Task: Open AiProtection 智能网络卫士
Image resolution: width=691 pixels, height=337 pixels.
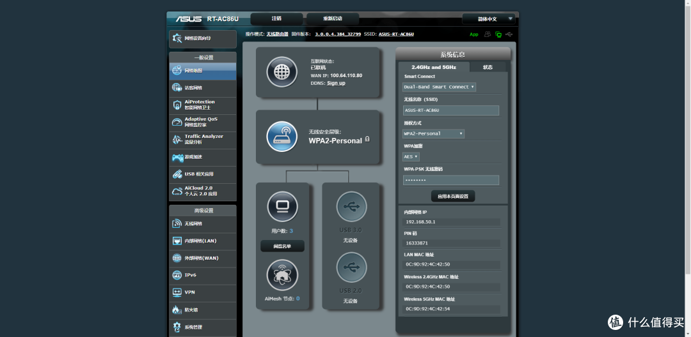Action: tap(203, 105)
